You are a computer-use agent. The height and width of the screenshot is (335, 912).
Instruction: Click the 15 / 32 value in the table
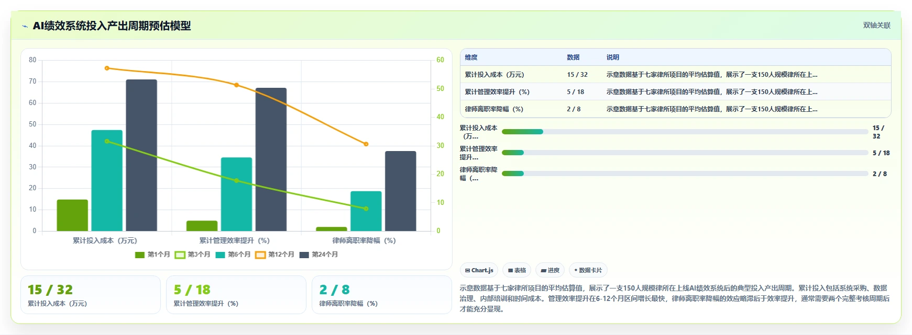[x=577, y=75]
